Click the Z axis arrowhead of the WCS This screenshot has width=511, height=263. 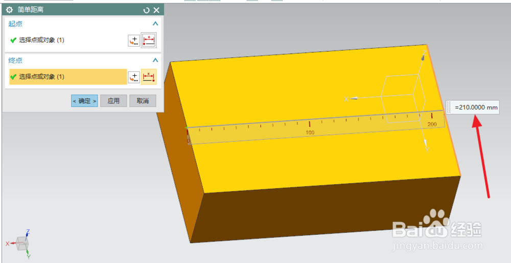[423, 57]
